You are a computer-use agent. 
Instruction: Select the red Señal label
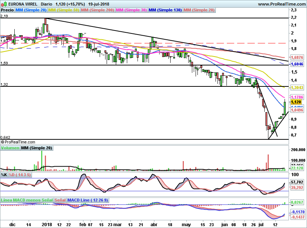coord(60,200)
